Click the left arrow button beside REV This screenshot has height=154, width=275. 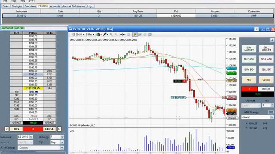[x=7, y=129]
